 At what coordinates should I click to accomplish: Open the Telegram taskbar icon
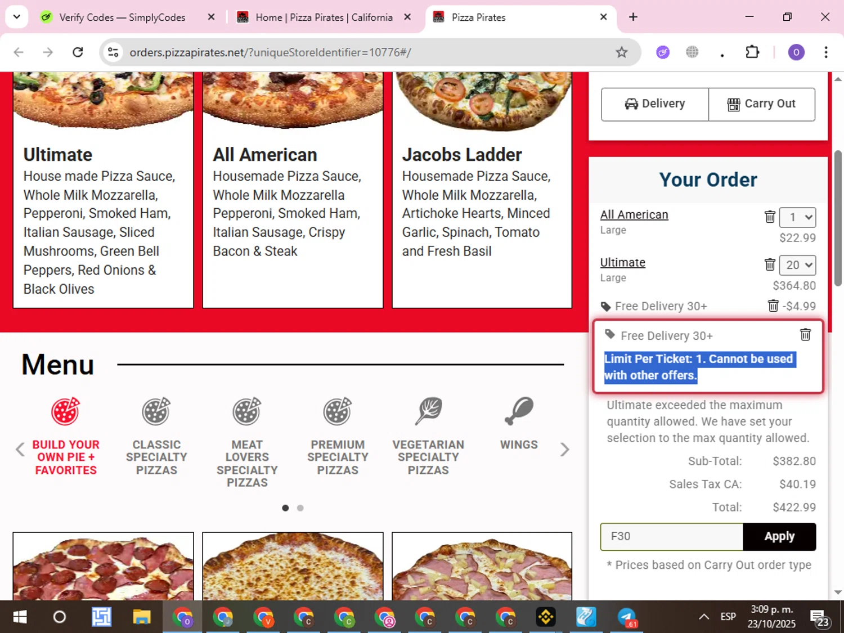pyautogui.click(x=627, y=617)
